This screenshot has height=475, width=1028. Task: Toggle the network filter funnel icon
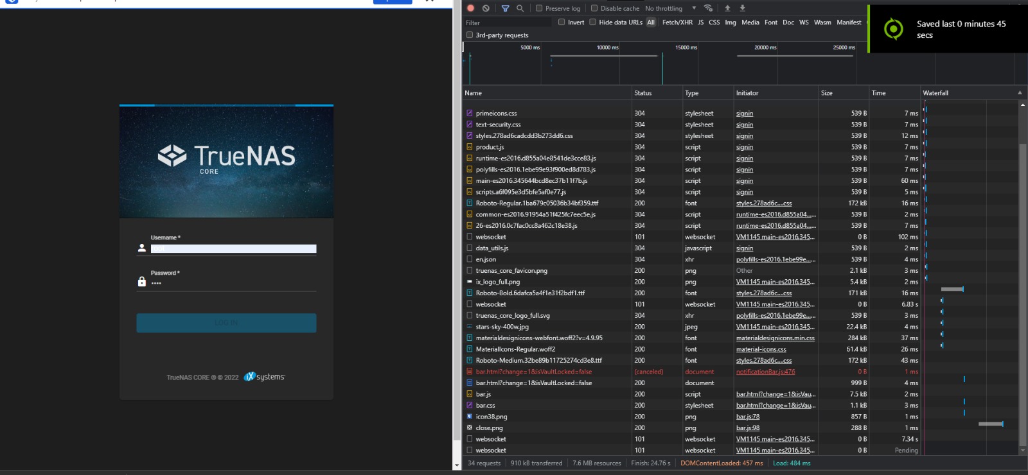[505, 8]
